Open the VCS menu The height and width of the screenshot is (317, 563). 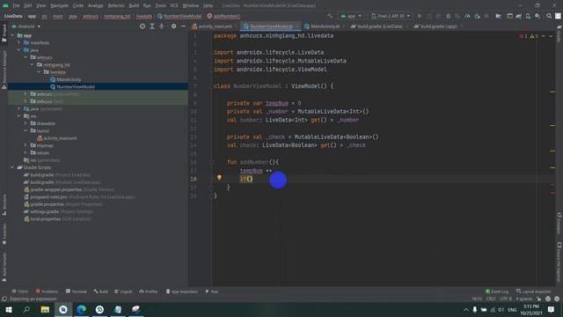point(174,6)
